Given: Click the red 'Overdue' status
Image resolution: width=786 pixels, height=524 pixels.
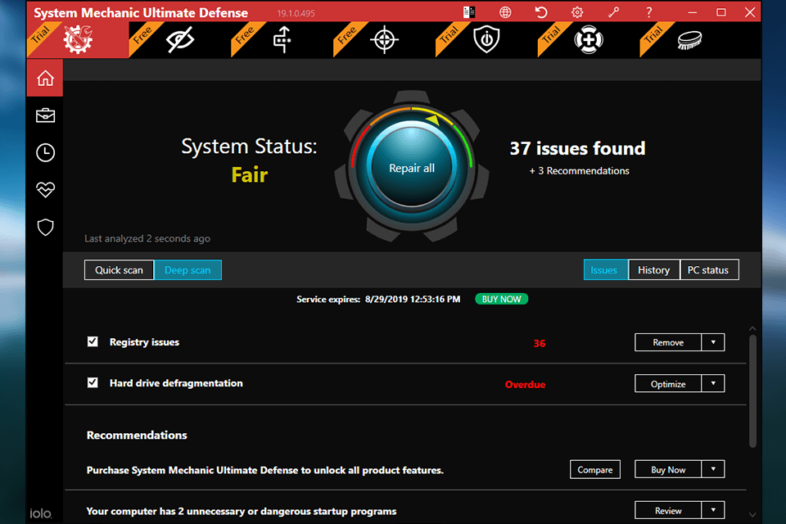Looking at the screenshot, I should coord(526,385).
